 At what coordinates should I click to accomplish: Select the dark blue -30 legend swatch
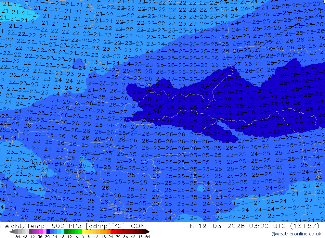(x=48, y=232)
